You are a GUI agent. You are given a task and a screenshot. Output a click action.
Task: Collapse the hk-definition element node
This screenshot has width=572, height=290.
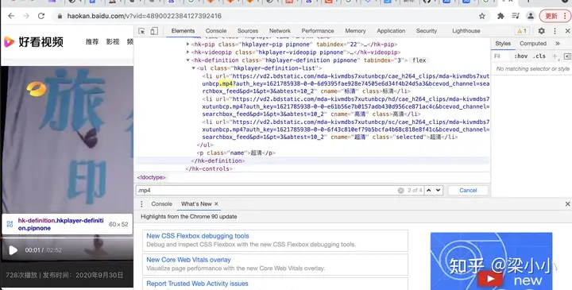click(x=187, y=60)
